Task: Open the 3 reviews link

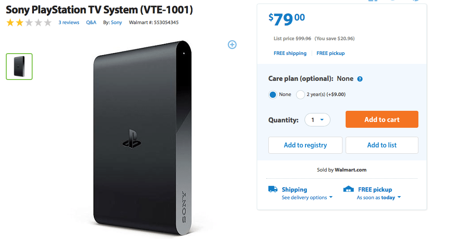Action: point(69,22)
